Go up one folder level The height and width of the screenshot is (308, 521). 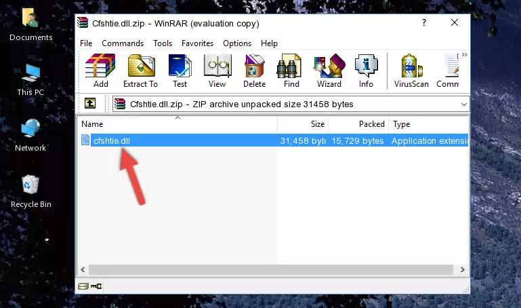tap(90, 103)
